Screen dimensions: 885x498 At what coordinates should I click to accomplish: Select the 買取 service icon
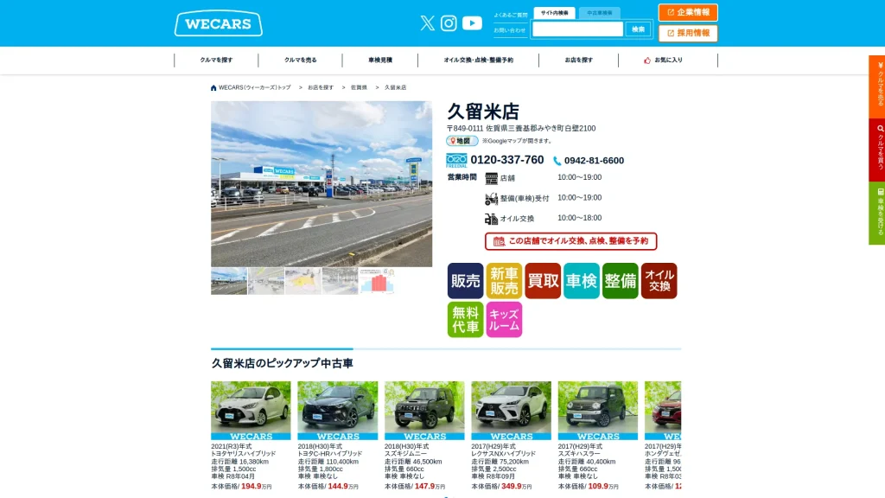[543, 281]
